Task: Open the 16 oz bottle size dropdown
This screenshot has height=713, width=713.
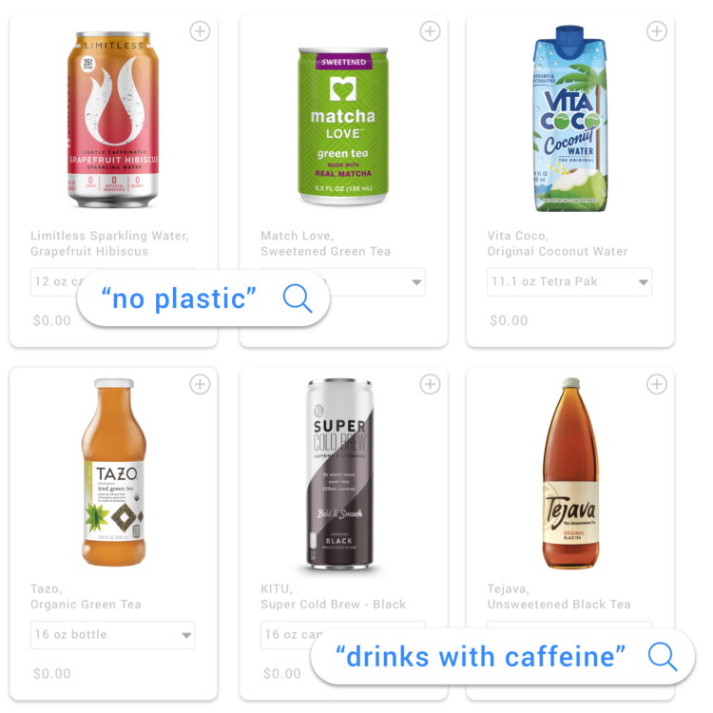Action: click(x=112, y=635)
